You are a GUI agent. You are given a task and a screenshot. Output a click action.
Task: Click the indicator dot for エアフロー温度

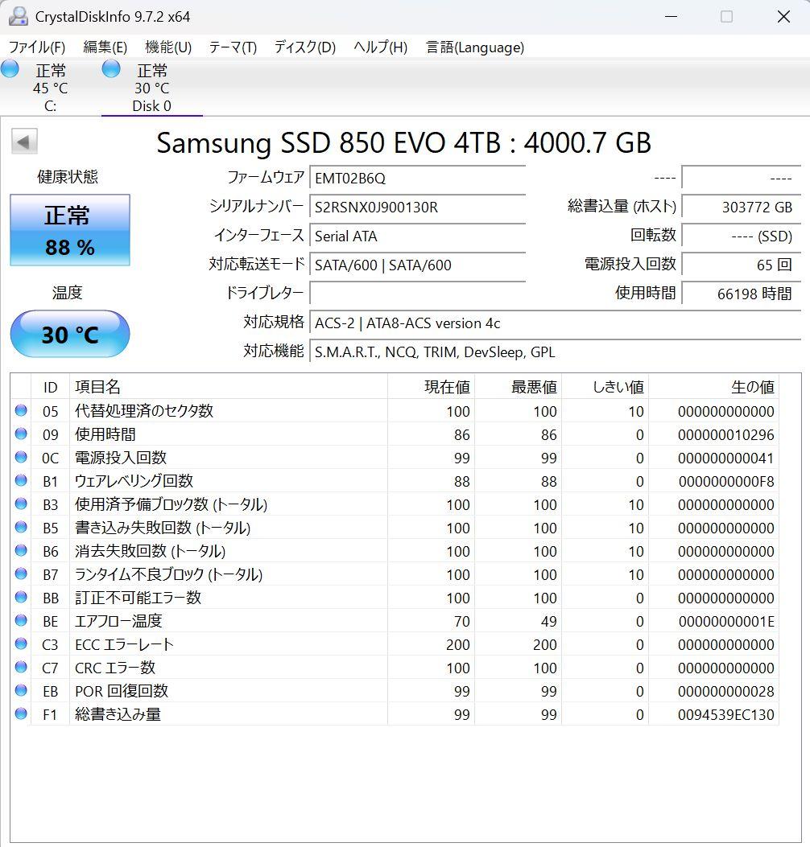coord(20,621)
